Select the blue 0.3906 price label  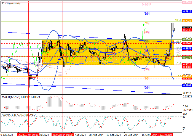pos(187,86)
